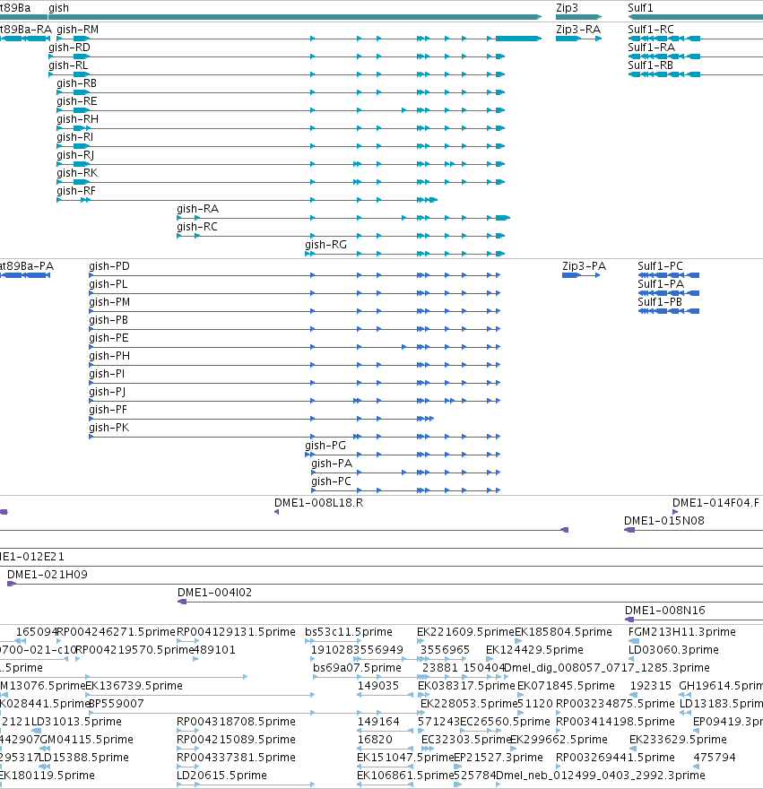Click the gish-PA protein label
The height and width of the screenshot is (789, 763).
click(x=332, y=464)
